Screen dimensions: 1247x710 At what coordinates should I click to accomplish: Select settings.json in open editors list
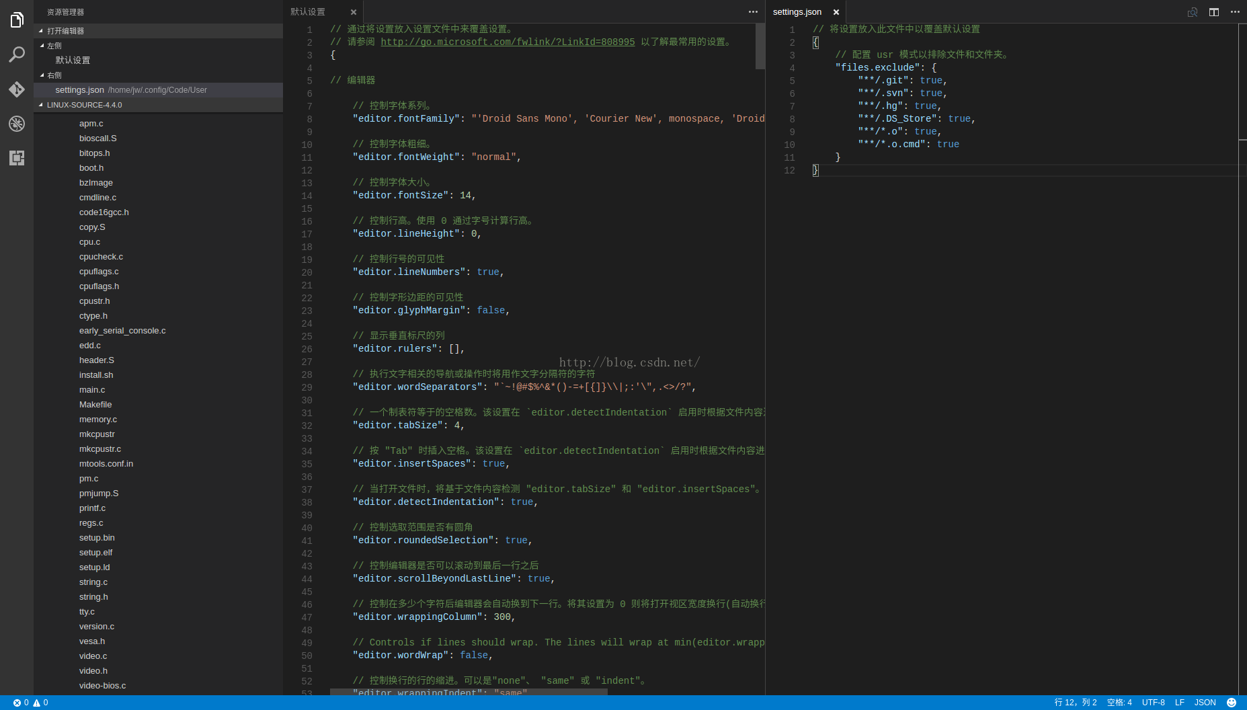158,90
